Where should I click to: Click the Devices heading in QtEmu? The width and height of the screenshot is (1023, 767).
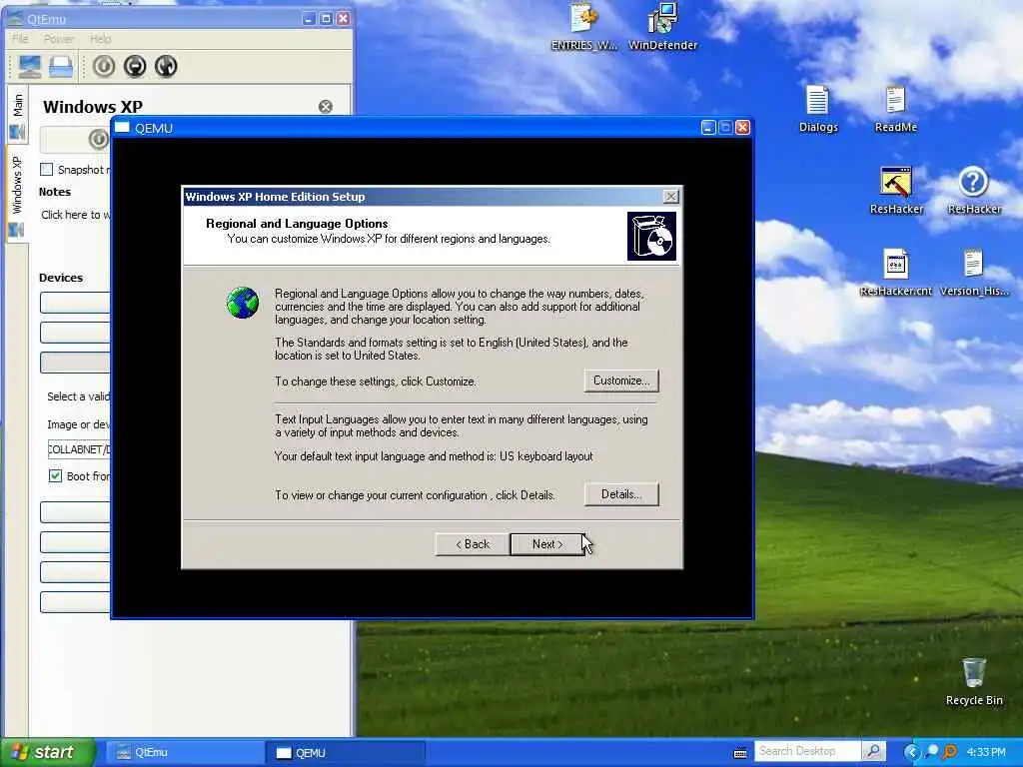pyautogui.click(x=61, y=278)
